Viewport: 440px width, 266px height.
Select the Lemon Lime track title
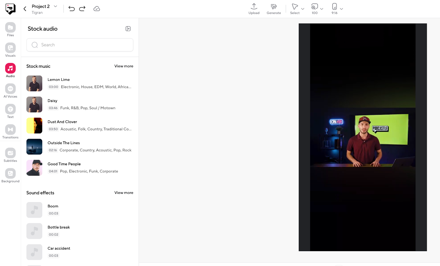(59, 80)
